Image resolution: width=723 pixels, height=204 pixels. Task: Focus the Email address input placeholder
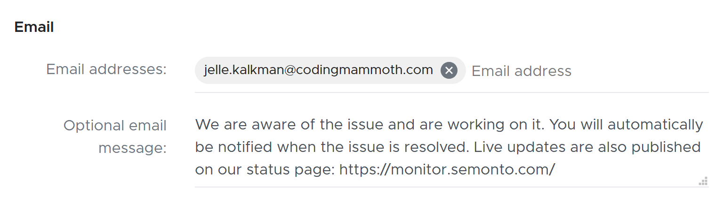[x=521, y=71]
